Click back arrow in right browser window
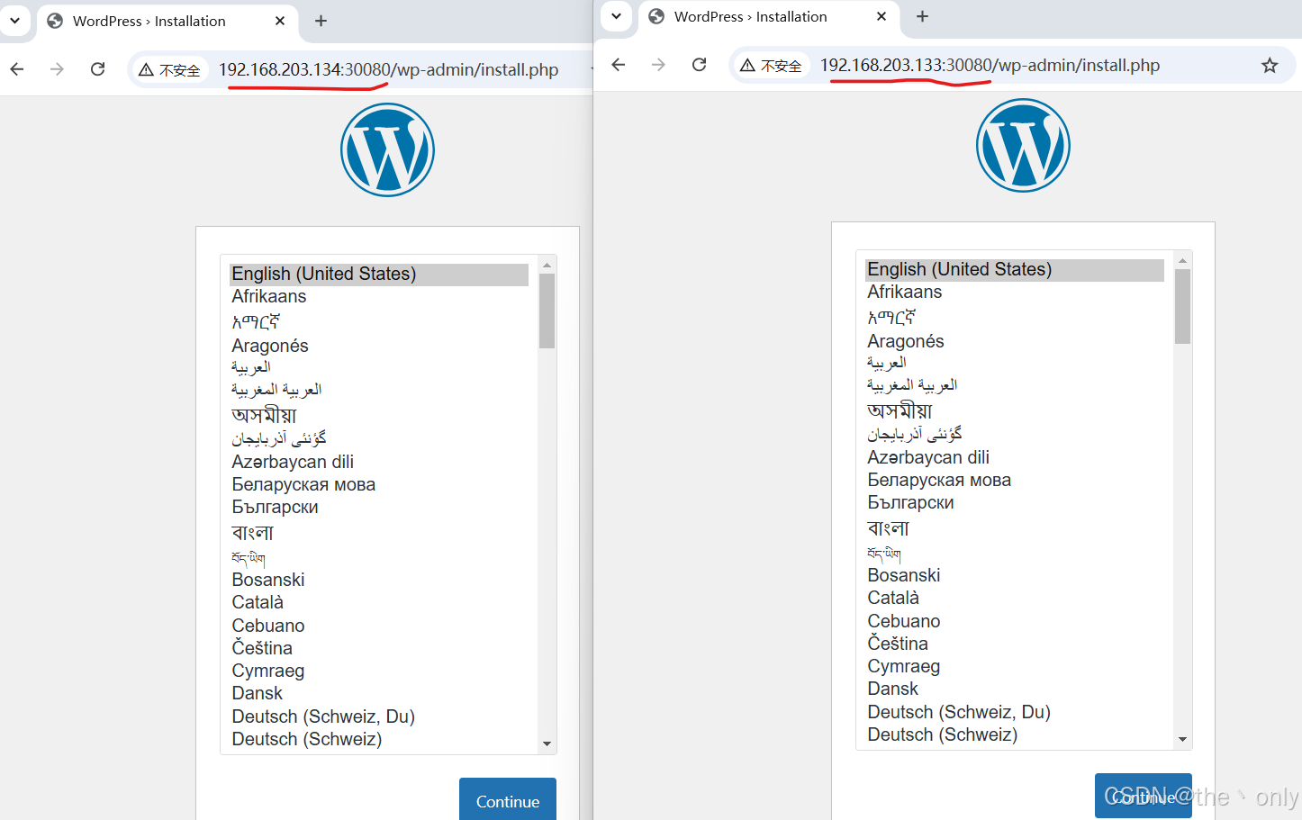The image size is (1302, 820). [x=618, y=65]
